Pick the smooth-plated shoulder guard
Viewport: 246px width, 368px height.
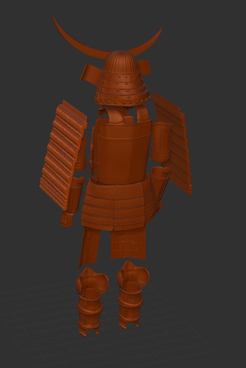174,143
